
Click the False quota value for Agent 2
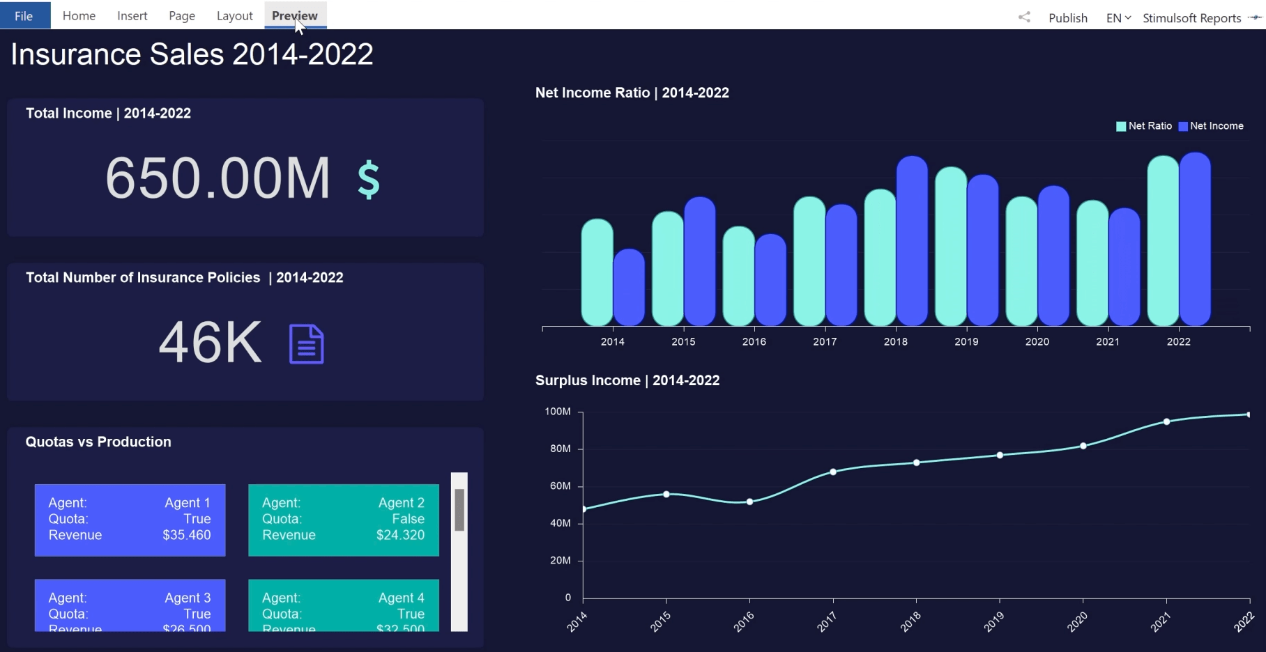(408, 519)
